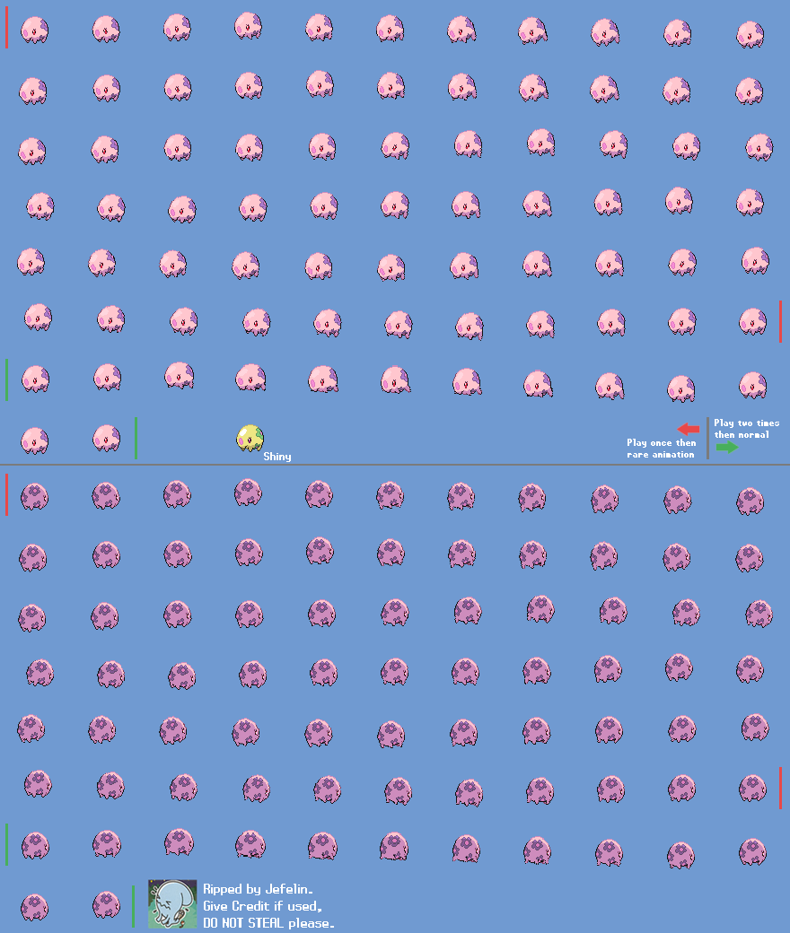The height and width of the screenshot is (933, 790).
Task: Select the yellow shiny Munna sprite
Action: tap(250, 439)
